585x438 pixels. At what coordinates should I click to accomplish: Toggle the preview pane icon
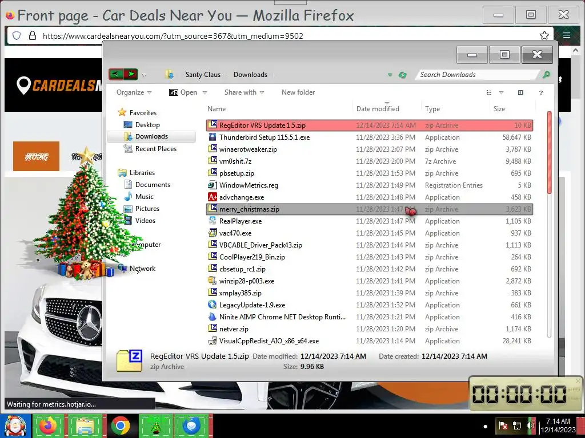click(x=520, y=92)
